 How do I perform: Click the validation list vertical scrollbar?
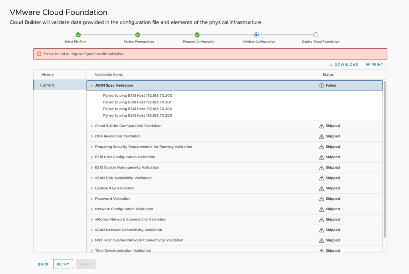pyautogui.click(x=385, y=159)
